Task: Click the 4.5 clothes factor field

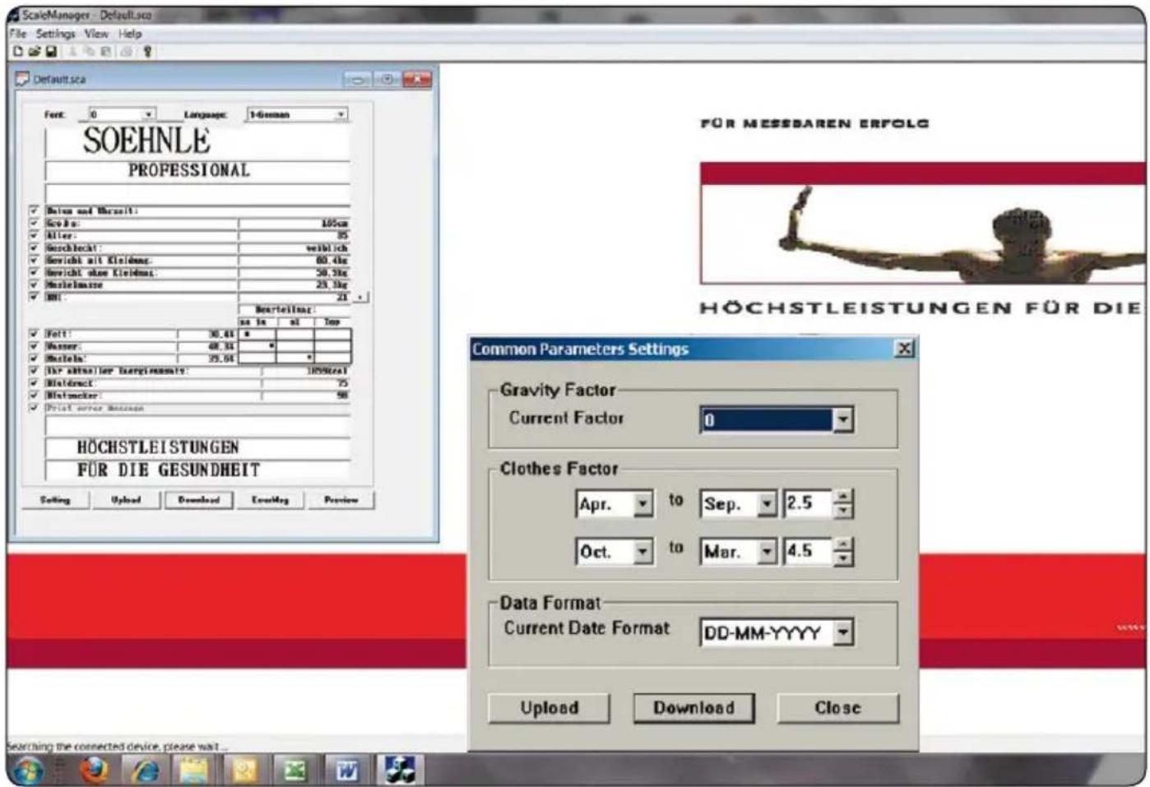Action: click(x=808, y=551)
